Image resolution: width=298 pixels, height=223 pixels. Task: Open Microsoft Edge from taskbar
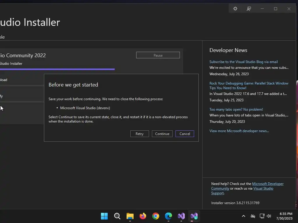tap(168, 216)
